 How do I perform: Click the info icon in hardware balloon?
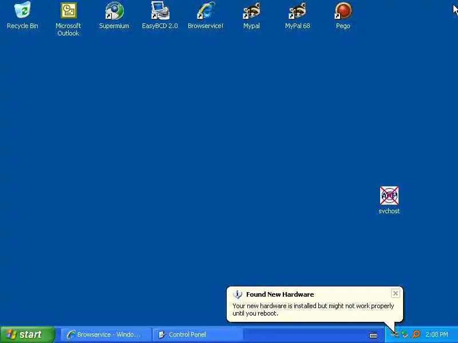point(238,294)
